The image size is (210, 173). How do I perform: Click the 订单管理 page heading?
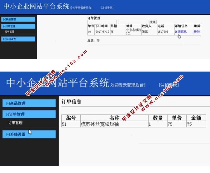[x=94, y=18]
